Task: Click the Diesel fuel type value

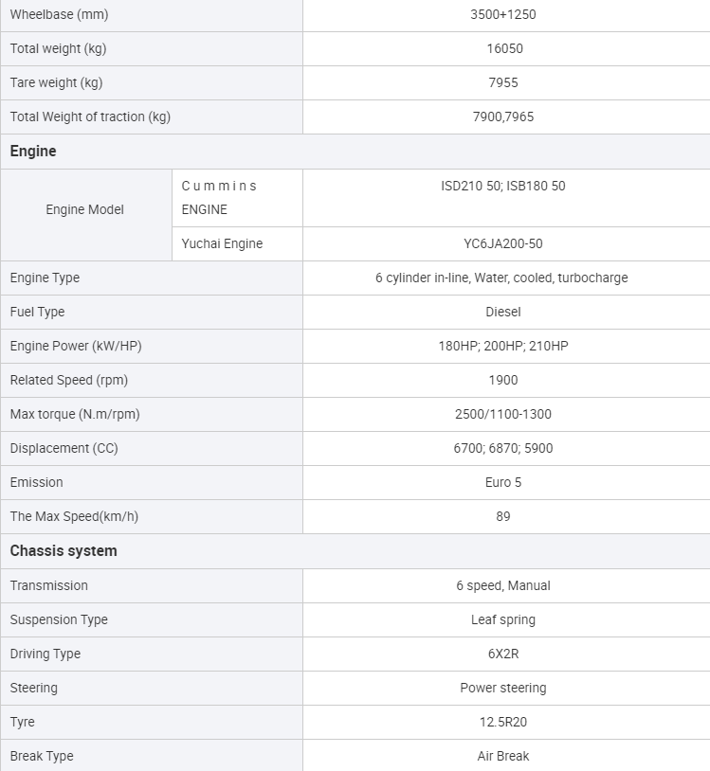Action: [x=503, y=313]
